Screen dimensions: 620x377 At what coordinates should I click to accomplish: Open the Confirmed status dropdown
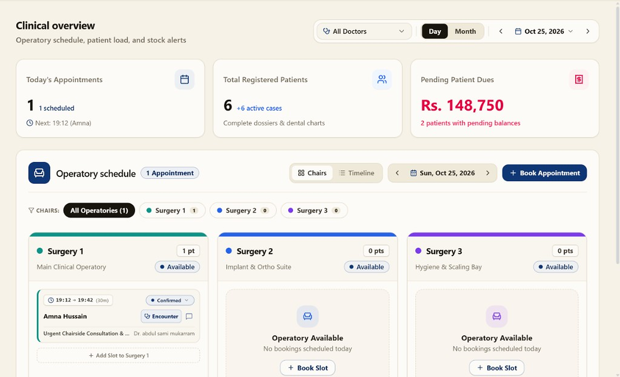click(x=170, y=300)
